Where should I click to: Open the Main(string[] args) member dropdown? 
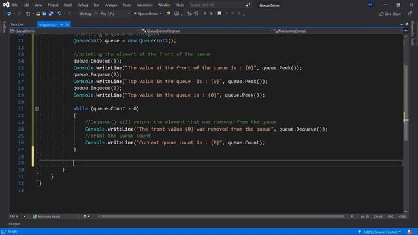point(338,31)
